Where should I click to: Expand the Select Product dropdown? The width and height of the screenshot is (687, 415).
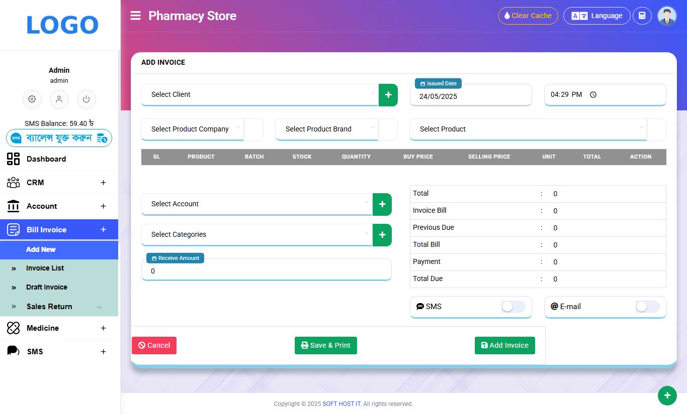(x=528, y=129)
